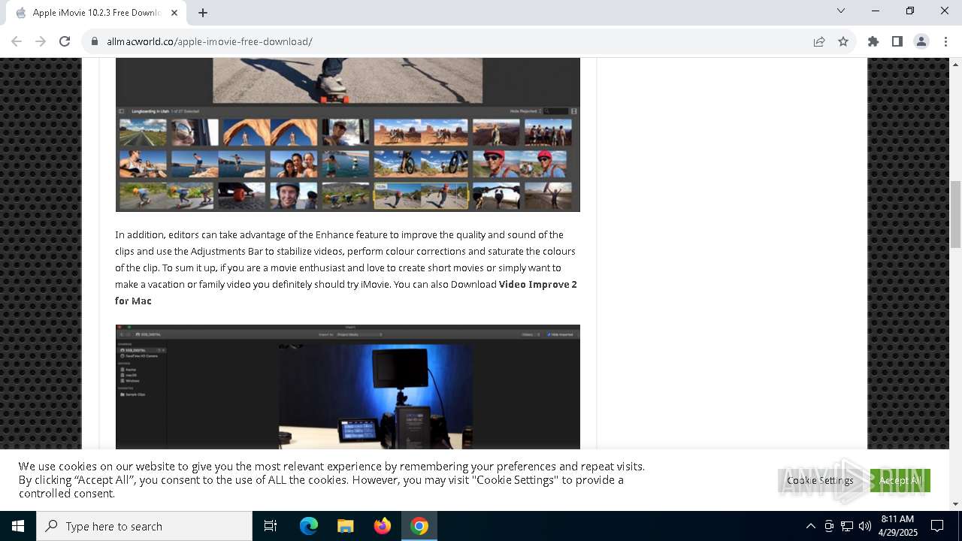
Task: Click the taskbar search box
Action: tap(144, 526)
